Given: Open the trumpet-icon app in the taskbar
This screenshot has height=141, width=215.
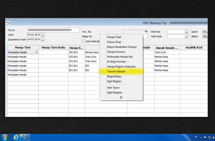Looking at the screenshot, I should 25,137.
